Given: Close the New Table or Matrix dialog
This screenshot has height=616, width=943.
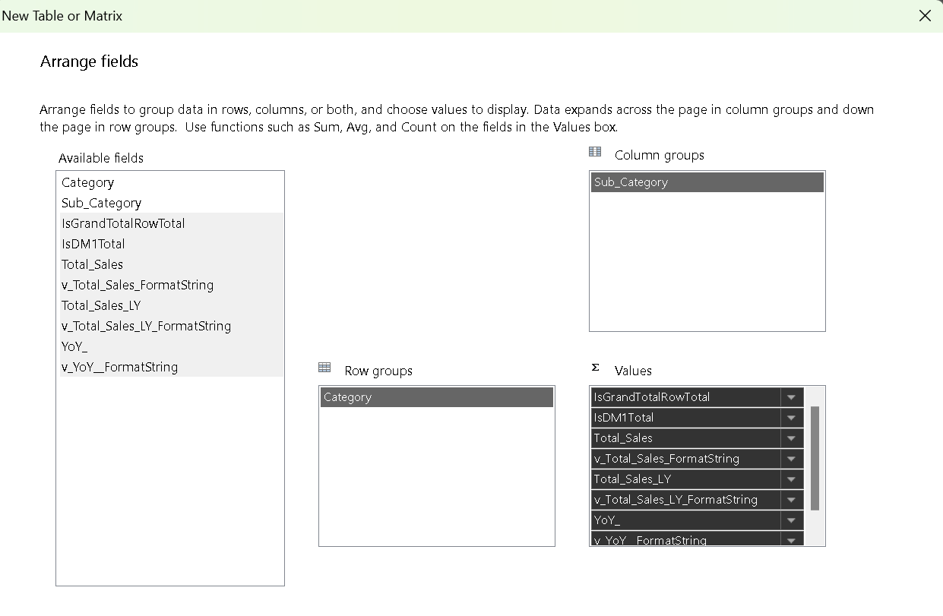Looking at the screenshot, I should 925,16.
